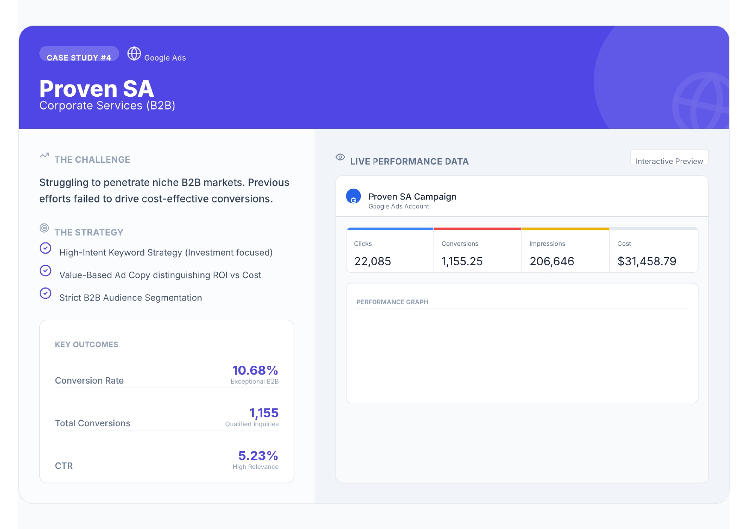The height and width of the screenshot is (529, 748).
Task: Click the CTR label
Action: pyautogui.click(x=64, y=466)
